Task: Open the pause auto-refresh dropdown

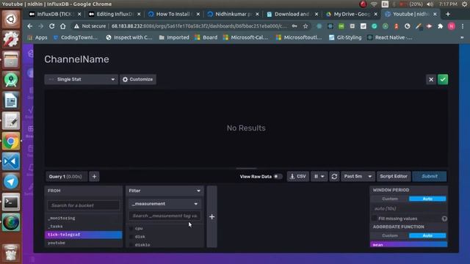Action: [x=319, y=177]
